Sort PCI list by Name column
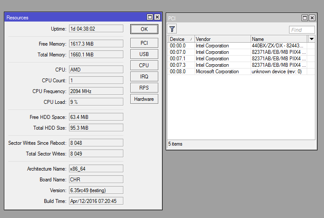Screen dimensions: 324x218 point(279,39)
